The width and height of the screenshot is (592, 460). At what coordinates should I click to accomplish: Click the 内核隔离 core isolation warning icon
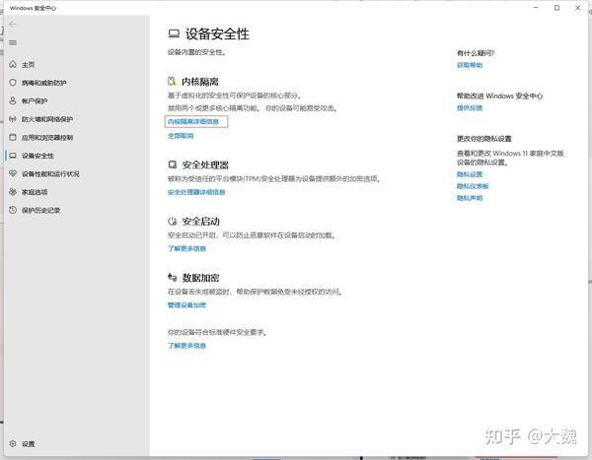172,81
